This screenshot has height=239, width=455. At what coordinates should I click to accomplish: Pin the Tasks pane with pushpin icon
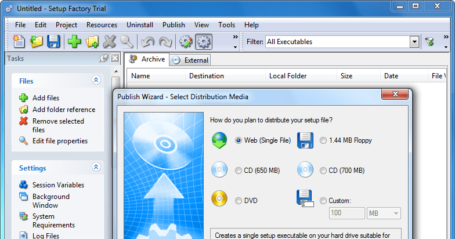click(104, 58)
